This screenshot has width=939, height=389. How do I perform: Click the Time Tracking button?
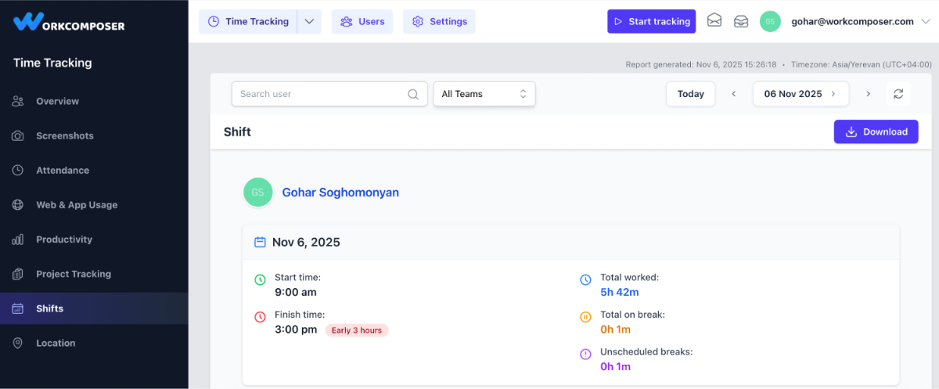point(248,21)
